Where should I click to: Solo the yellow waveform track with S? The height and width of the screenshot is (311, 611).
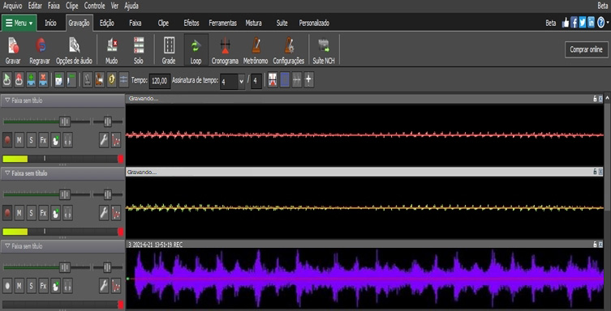pyautogui.click(x=31, y=213)
